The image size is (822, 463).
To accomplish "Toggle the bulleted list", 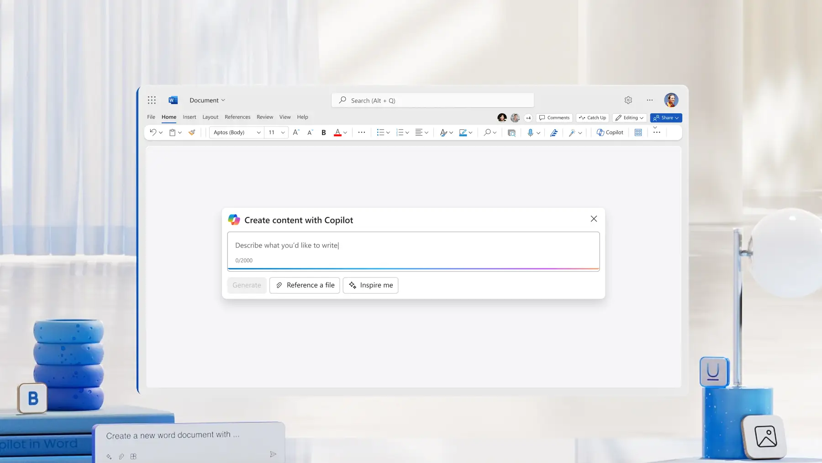I will point(381,132).
